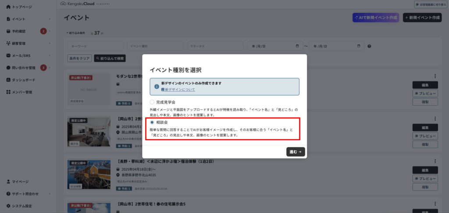The image size is (449, 213).
Task: Expand the 予約確認 sidebar chevron
Action: 50,31
